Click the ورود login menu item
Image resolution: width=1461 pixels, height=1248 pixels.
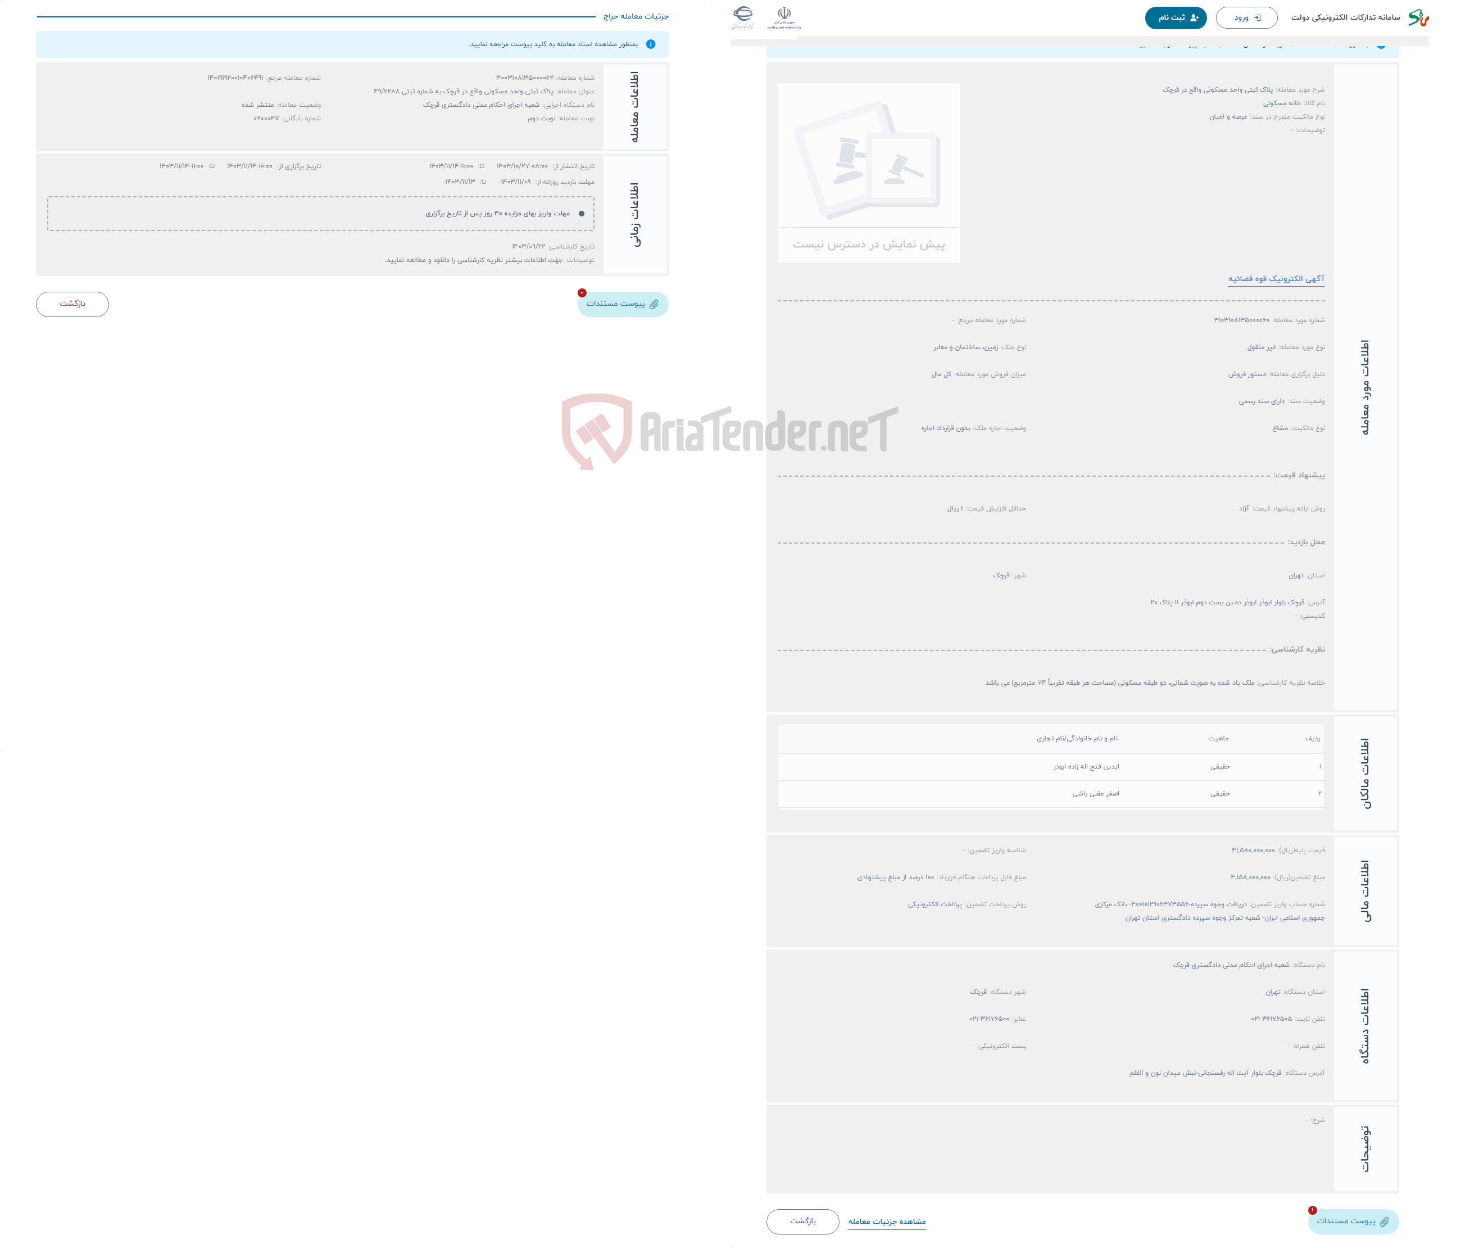[x=1250, y=19]
